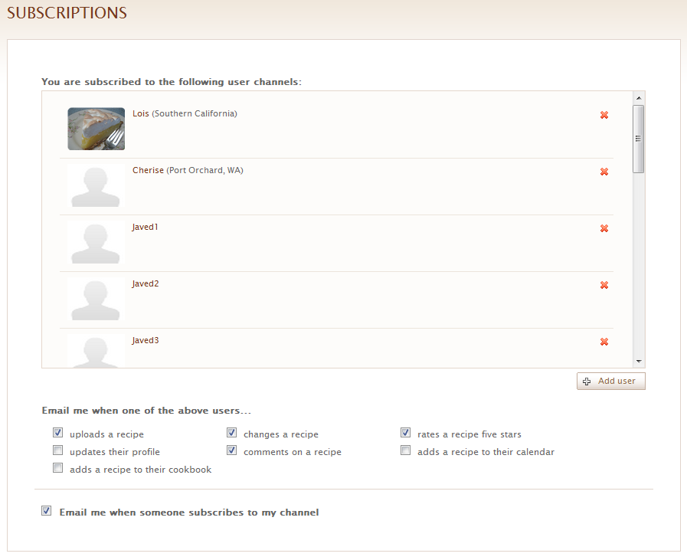
Task: Delete Cherise from subscribed channels
Action: point(604,172)
